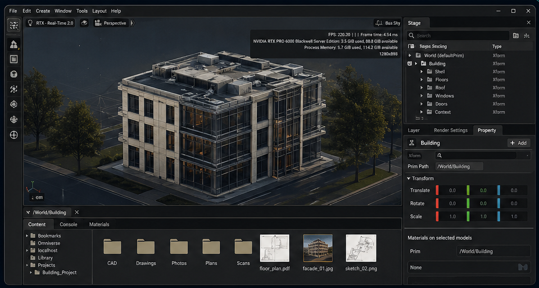This screenshot has height=288, width=539.
Task: Expand the viewport toolbar with the chevron arrow
Action: (133, 23)
